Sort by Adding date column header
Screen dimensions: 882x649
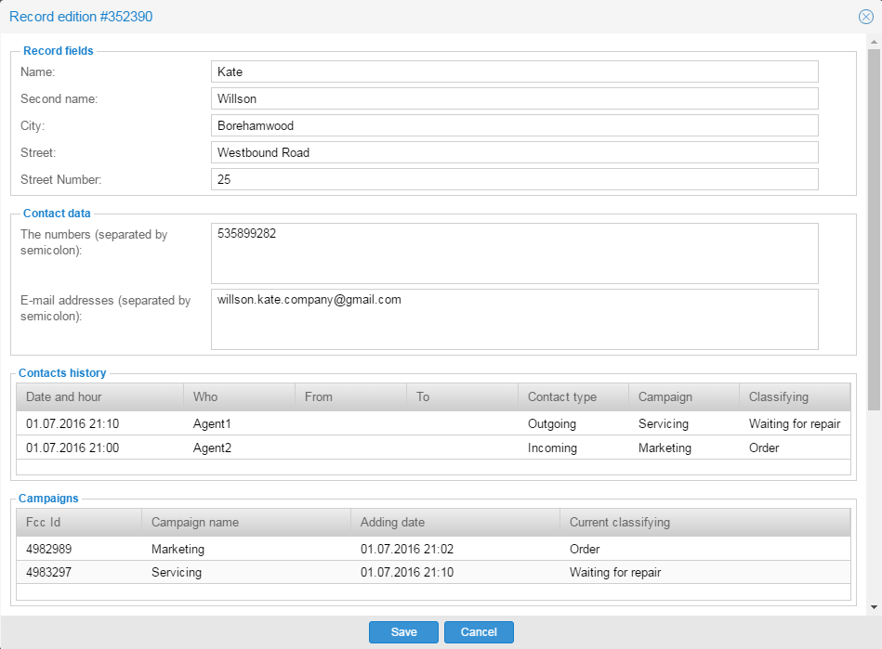(455, 522)
